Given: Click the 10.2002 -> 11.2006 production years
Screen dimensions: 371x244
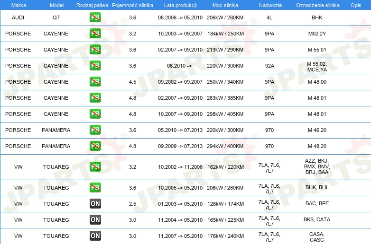Looking at the screenshot, I should click(x=180, y=167).
